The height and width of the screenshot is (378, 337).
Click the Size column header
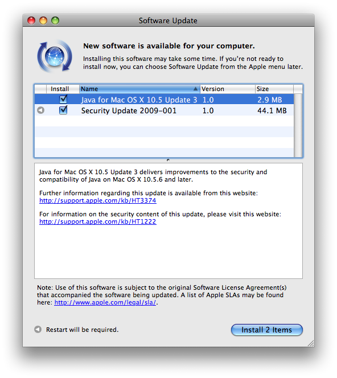point(274,89)
